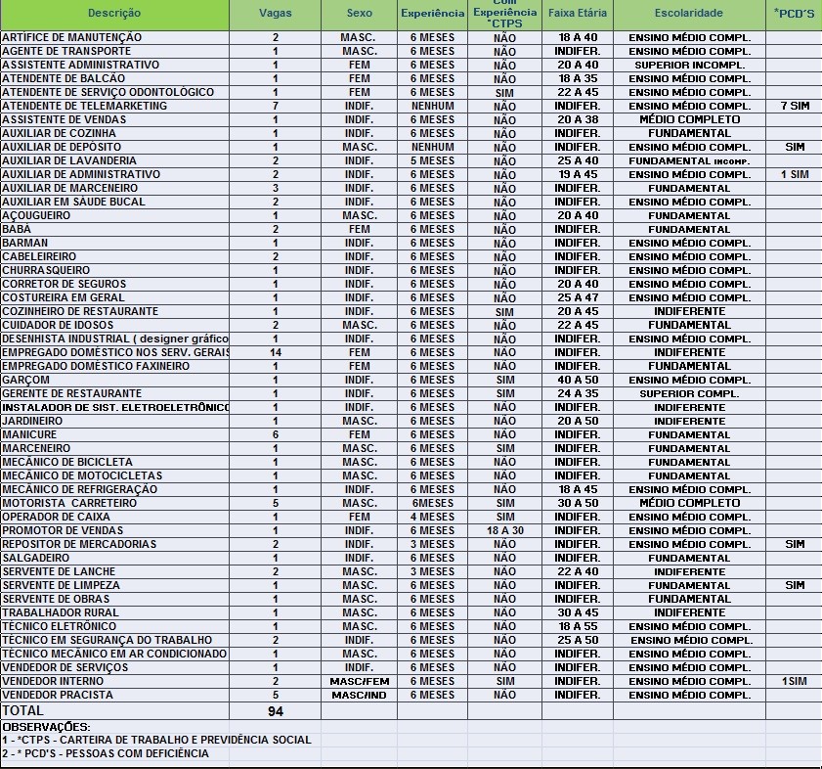
Task: Select the cell showing 14 vagas
Action: point(275,352)
